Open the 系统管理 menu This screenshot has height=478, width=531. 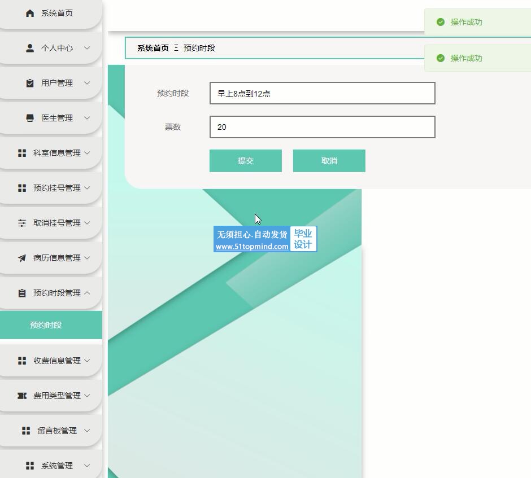(x=56, y=466)
